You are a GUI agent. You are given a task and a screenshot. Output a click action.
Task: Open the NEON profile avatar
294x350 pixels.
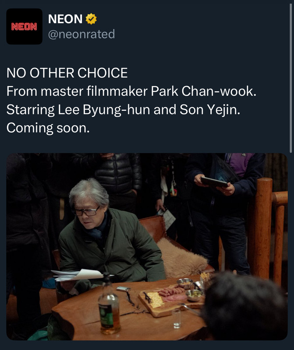[24, 26]
